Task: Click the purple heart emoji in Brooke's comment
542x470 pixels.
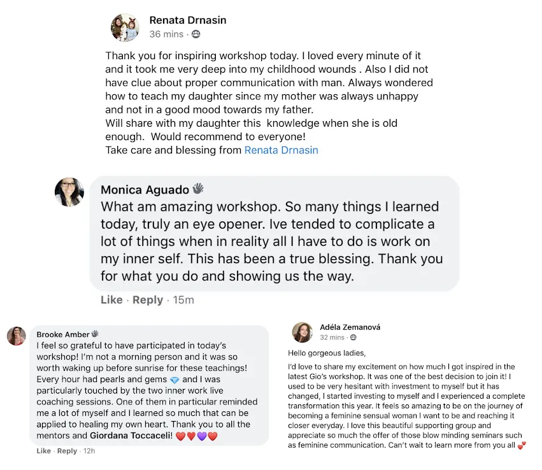Action: (x=202, y=436)
